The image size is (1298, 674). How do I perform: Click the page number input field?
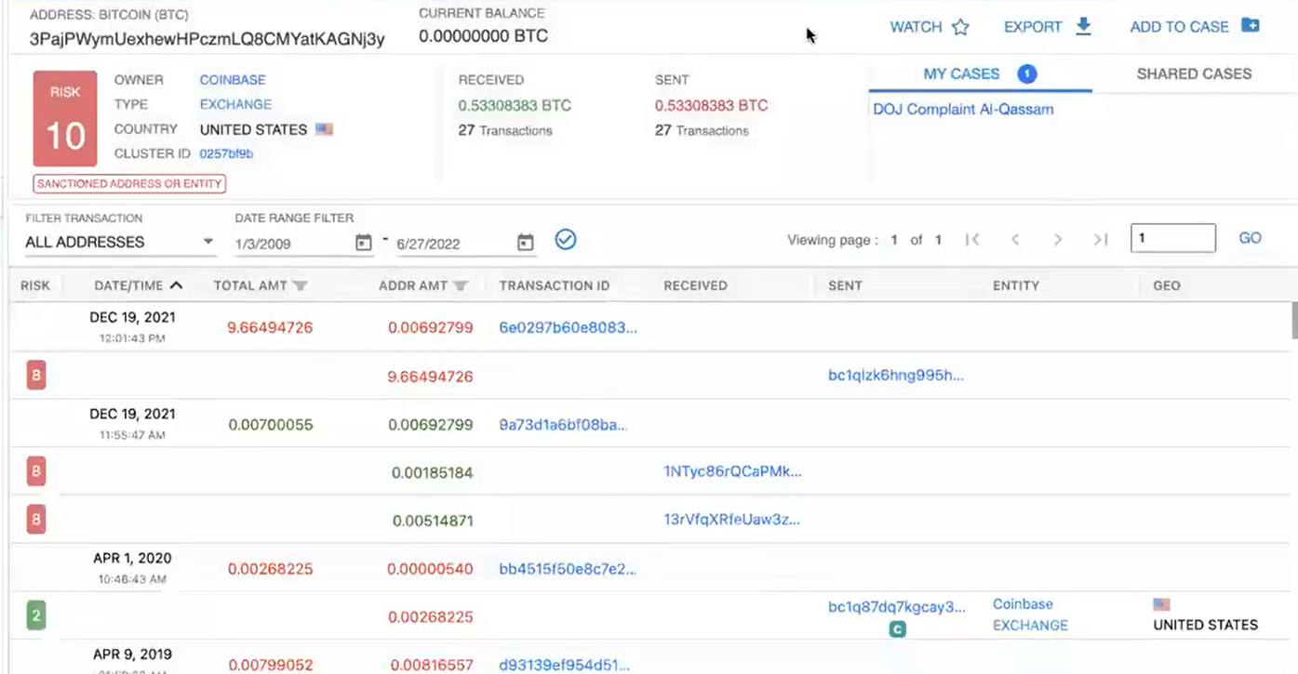click(1172, 238)
